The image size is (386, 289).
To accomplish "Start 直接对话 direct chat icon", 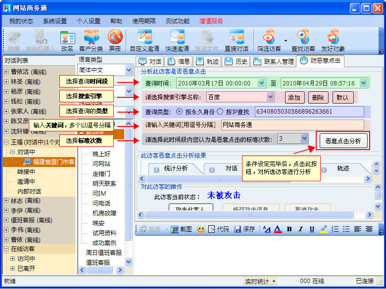I will (x=237, y=41).
